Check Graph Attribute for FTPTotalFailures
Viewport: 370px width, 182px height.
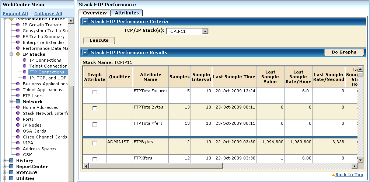[95, 92]
